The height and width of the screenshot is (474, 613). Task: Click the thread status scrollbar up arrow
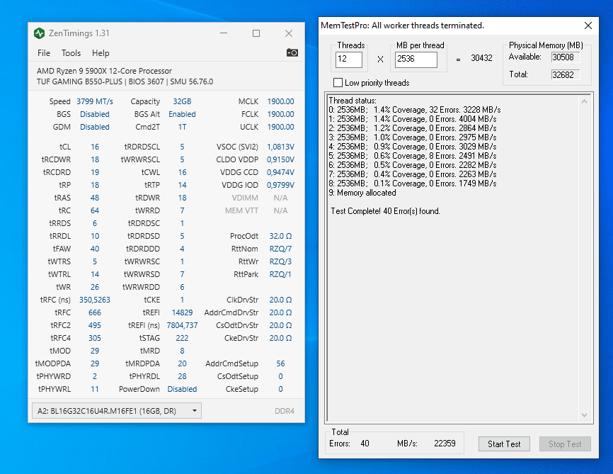point(584,101)
